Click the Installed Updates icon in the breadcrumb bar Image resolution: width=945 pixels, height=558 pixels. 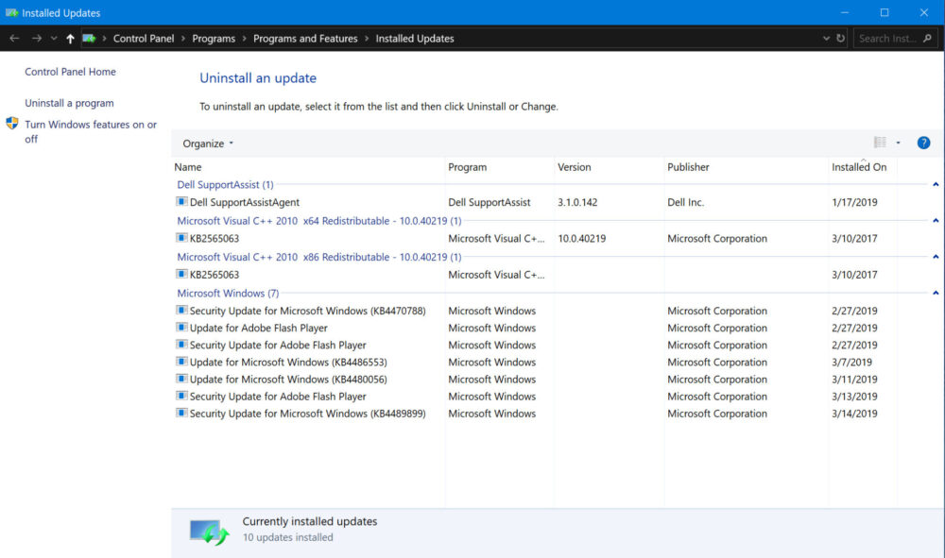point(89,38)
